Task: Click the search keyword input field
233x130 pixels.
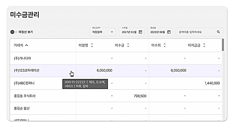Action: (x=196, y=32)
